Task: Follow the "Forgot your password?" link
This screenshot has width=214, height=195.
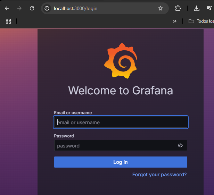Action: [159, 175]
